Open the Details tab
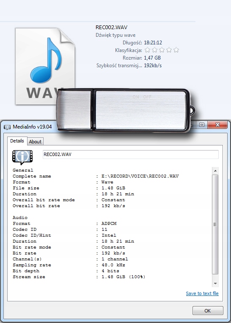The width and height of the screenshot is (231, 323). (x=17, y=141)
